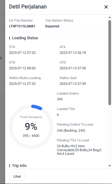The image size is (112, 184).
Task: Click the Loading Status section header
Action: coord(25,38)
